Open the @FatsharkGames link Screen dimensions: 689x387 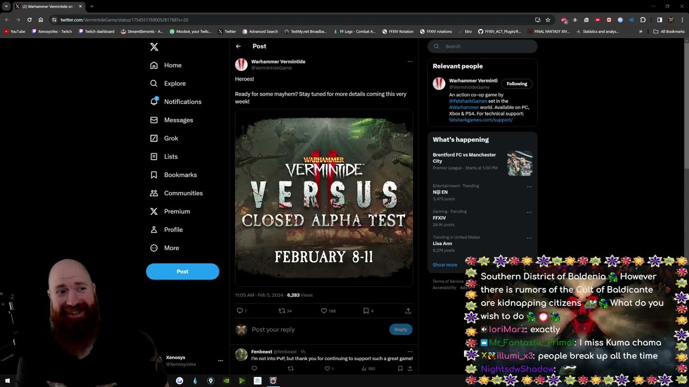pyautogui.click(x=468, y=101)
